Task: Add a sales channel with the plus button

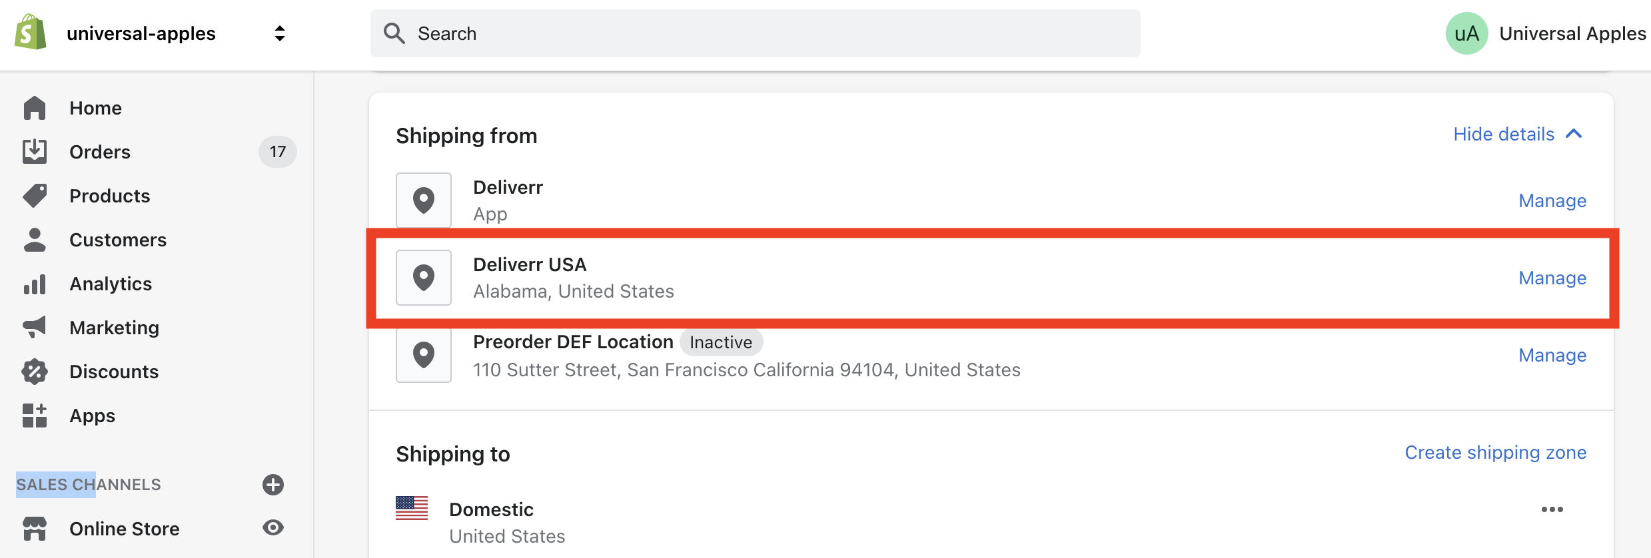Action: (x=273, y=485)
